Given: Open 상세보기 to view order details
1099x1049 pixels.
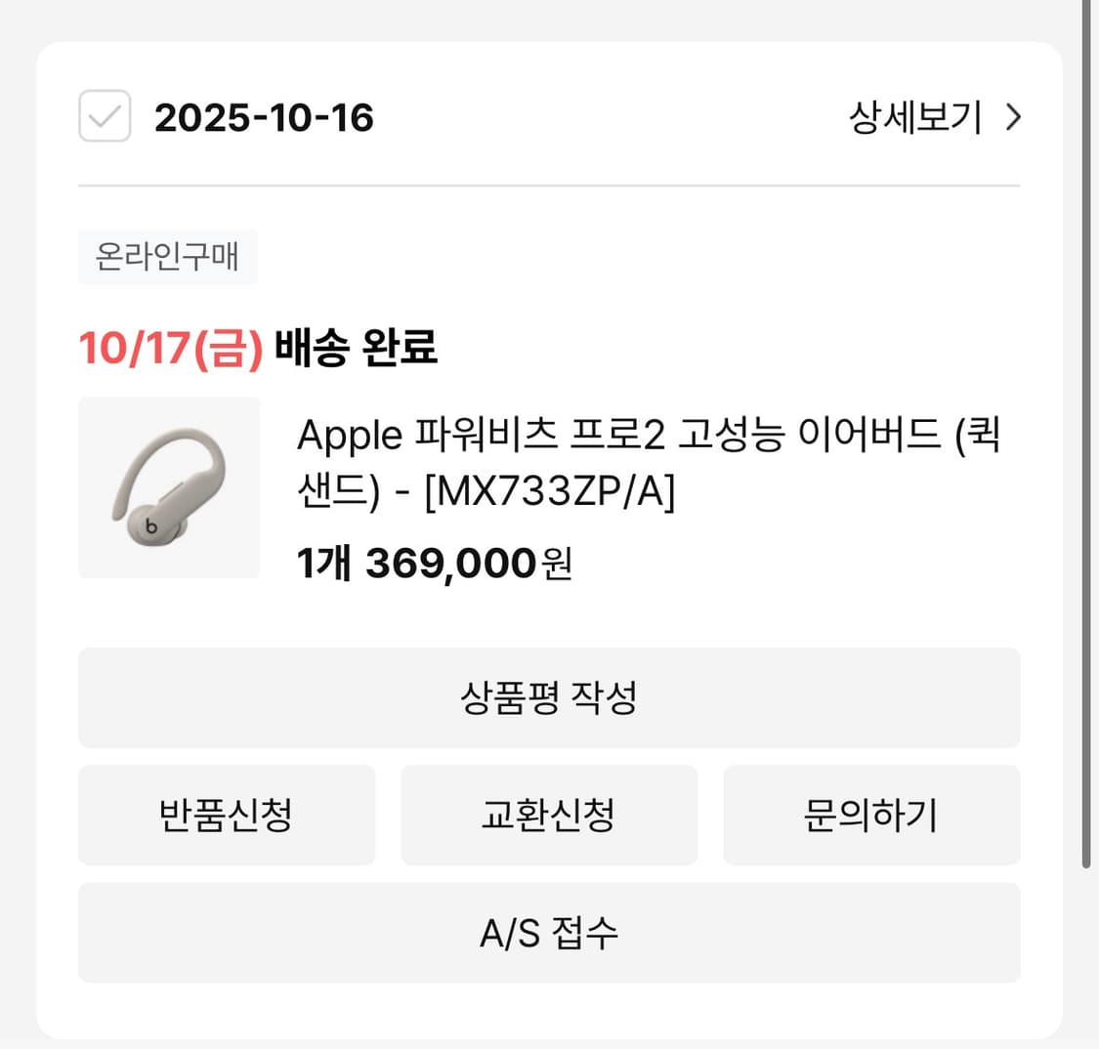Looking at the screenshot, I should pos(914,117).
